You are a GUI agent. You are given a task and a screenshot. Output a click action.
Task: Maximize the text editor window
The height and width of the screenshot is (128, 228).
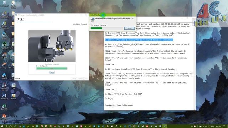[x=187, y=18]
